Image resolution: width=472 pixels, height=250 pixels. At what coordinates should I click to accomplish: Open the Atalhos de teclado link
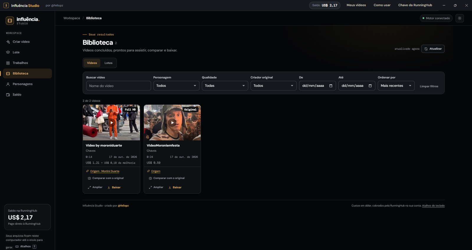click(x=433, y=206)
